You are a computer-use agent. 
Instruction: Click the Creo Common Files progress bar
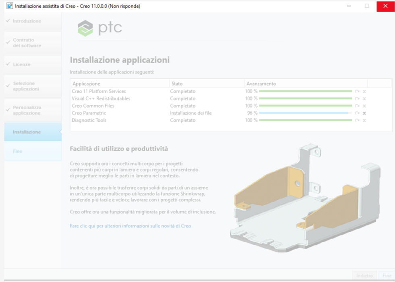[305, 106]
